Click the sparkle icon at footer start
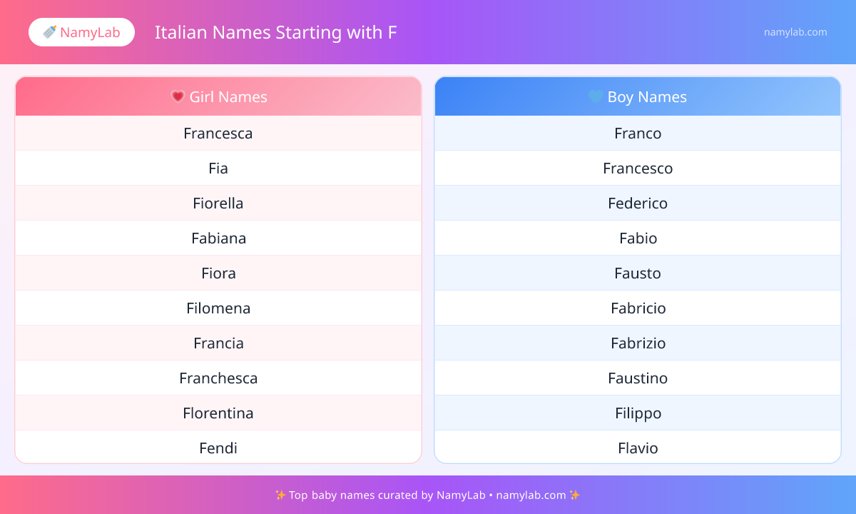 (280, 495)
